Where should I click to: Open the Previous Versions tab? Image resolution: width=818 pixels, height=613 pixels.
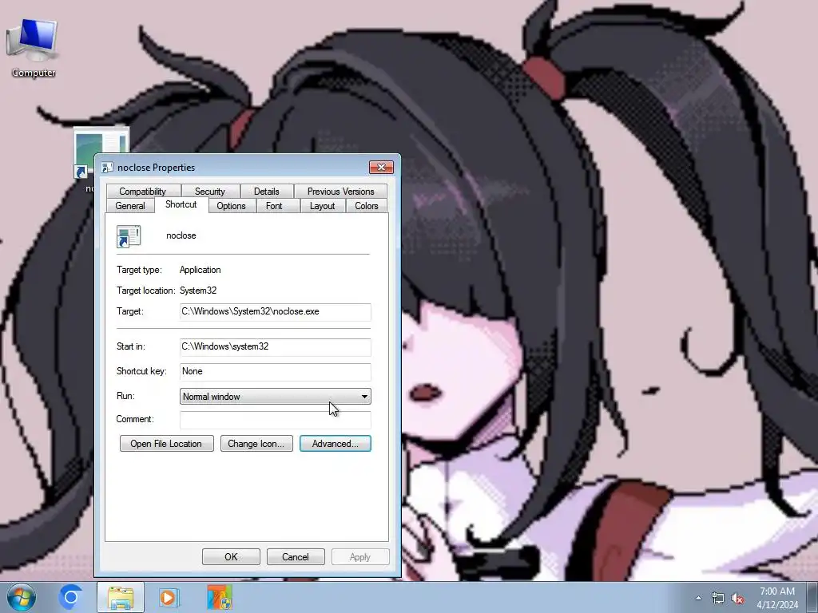[340, 192]
